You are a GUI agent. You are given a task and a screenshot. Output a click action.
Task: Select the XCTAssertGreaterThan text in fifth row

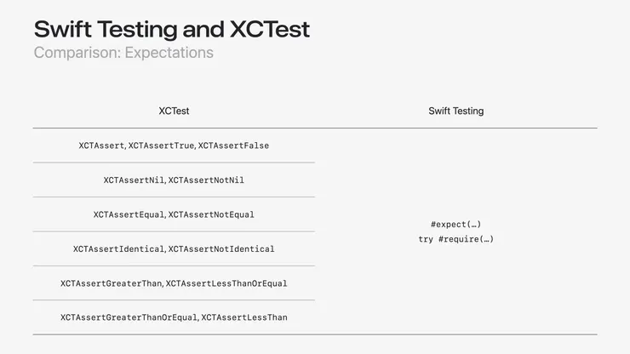click(112, 283)
